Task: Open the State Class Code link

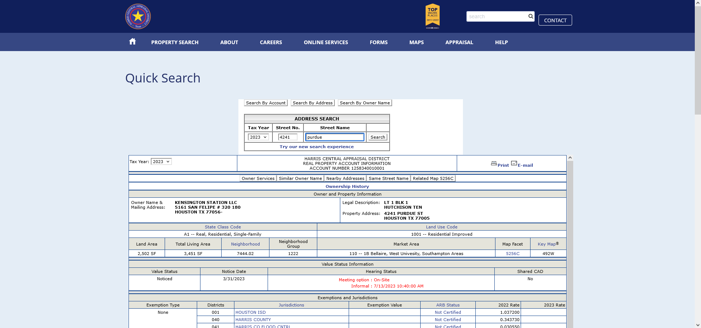Action: pyautogui.click(x=223, y=227)
